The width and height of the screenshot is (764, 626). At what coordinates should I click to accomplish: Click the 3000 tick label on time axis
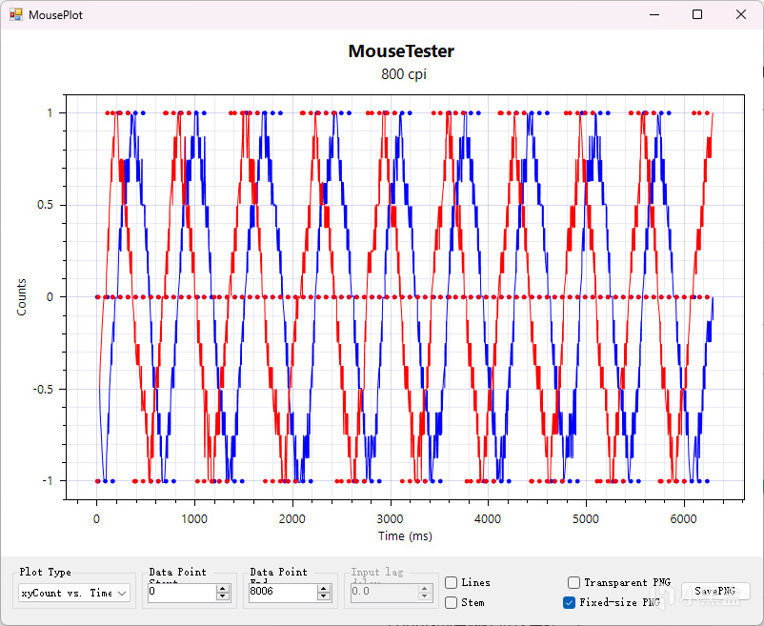[390, 519]
